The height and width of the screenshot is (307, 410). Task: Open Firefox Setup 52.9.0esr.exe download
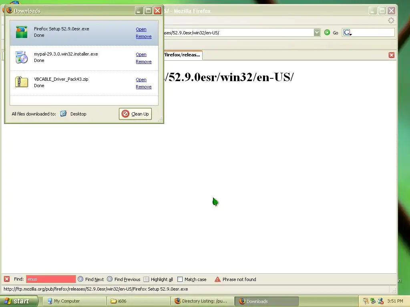coord(141,29)
